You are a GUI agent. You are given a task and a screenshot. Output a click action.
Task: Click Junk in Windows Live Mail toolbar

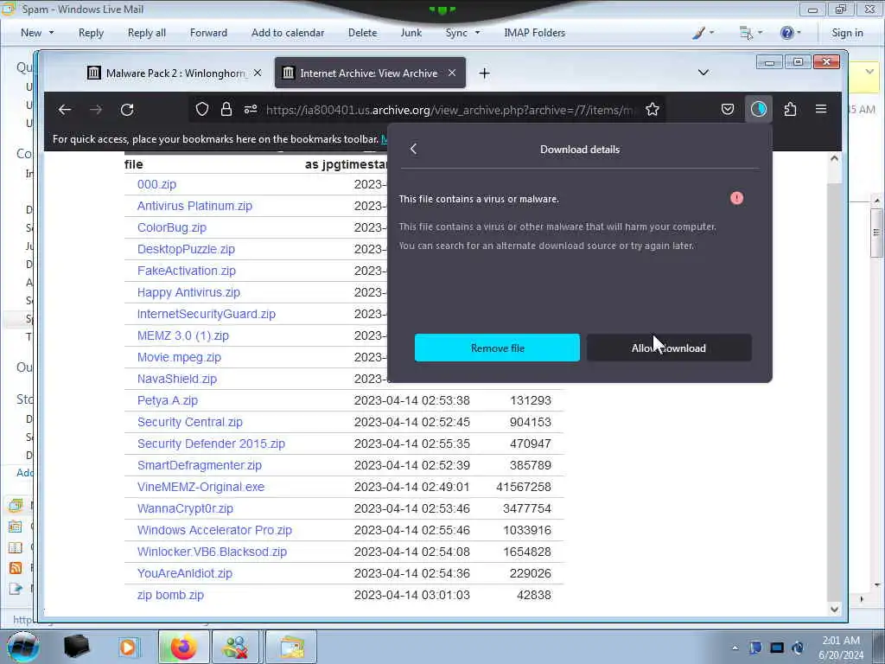coord(411,33)
